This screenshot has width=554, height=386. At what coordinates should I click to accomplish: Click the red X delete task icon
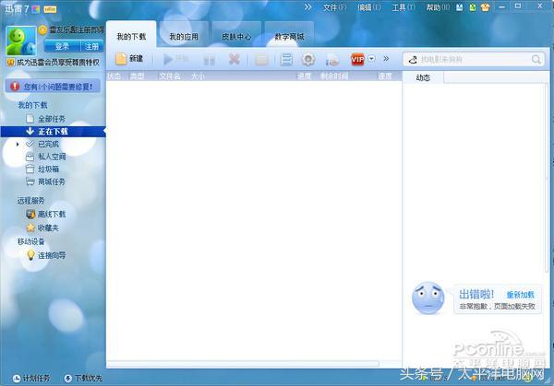click(x=234, y=59)
